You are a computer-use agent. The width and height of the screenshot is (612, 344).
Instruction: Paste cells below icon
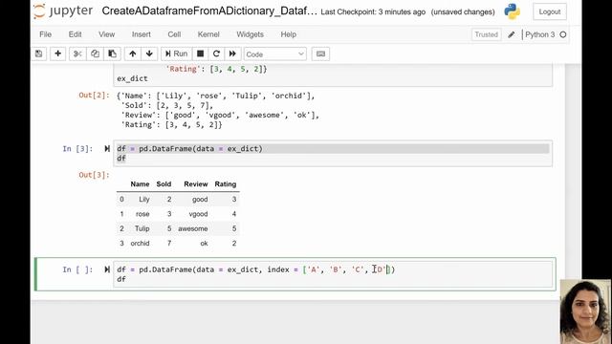point(112,54)
